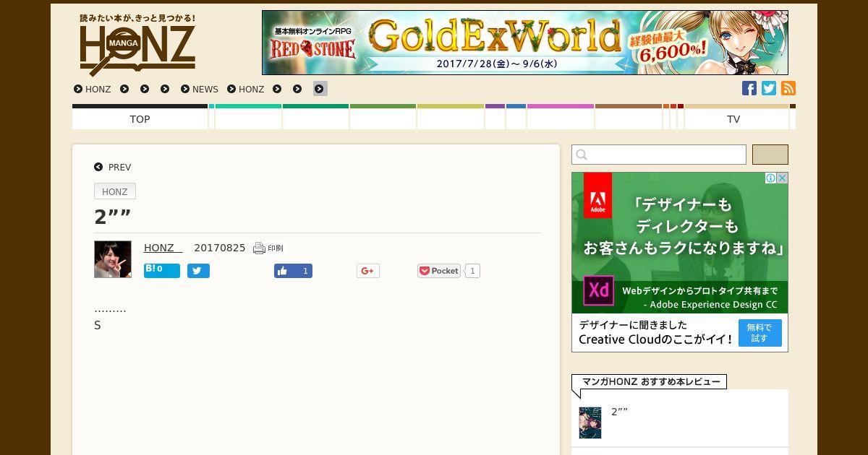Click the Pocket save count bubble

pos(472,271)
